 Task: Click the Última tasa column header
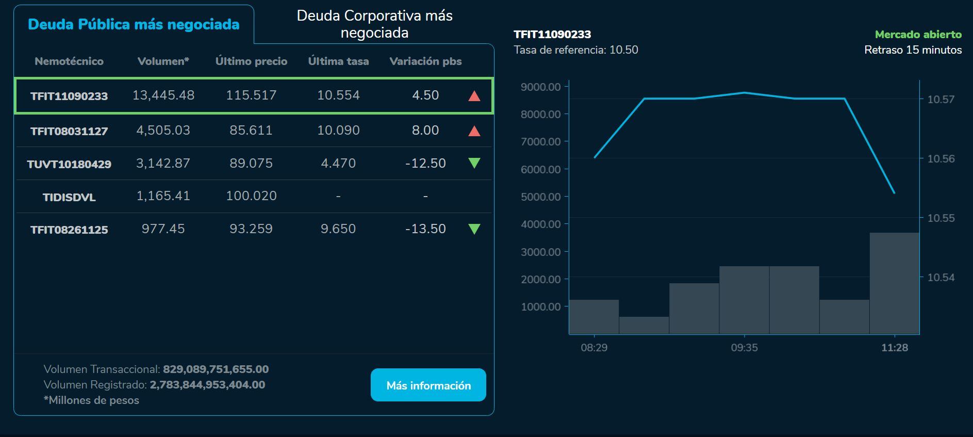pyautogui.click(x=338, y=61)
